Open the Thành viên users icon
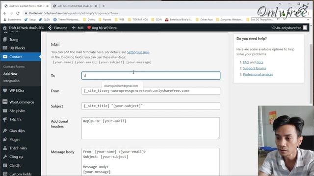Screen dimensions: 314x176 point(5,148)
